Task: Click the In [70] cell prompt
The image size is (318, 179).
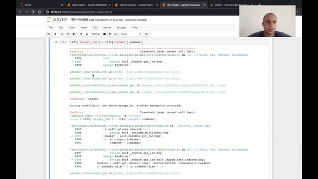Action: 61,42
